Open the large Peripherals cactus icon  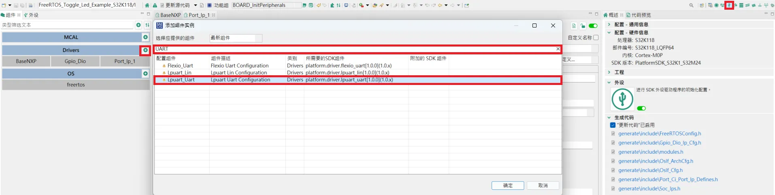point(622,99)
